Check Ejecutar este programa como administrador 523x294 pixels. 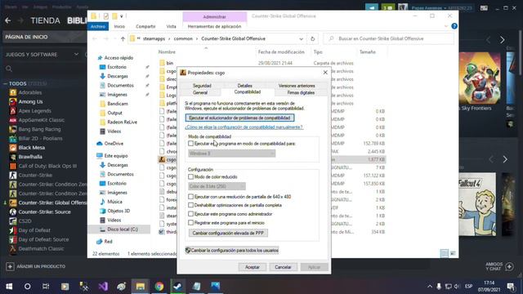point(190,214)
